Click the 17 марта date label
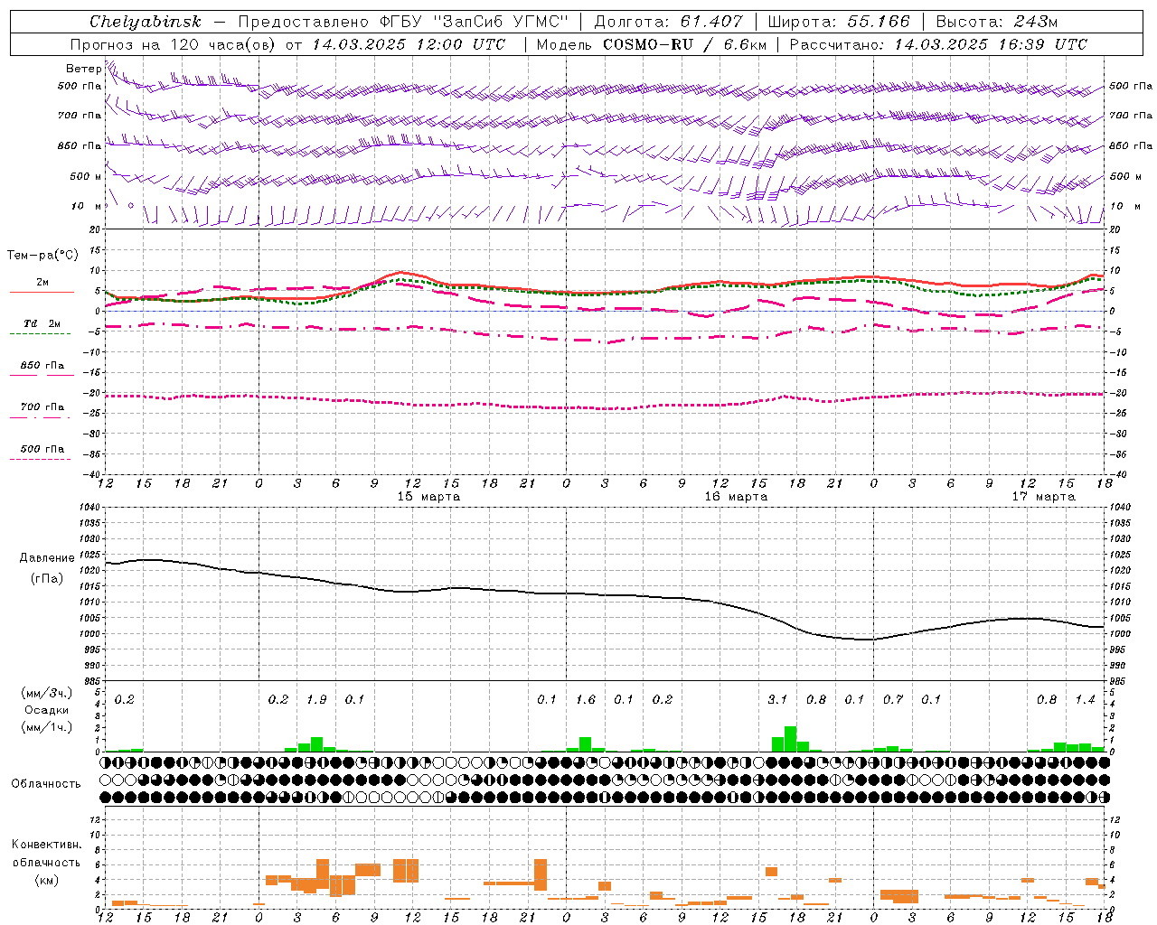The image size is (1157, 925). [1043, 496]
